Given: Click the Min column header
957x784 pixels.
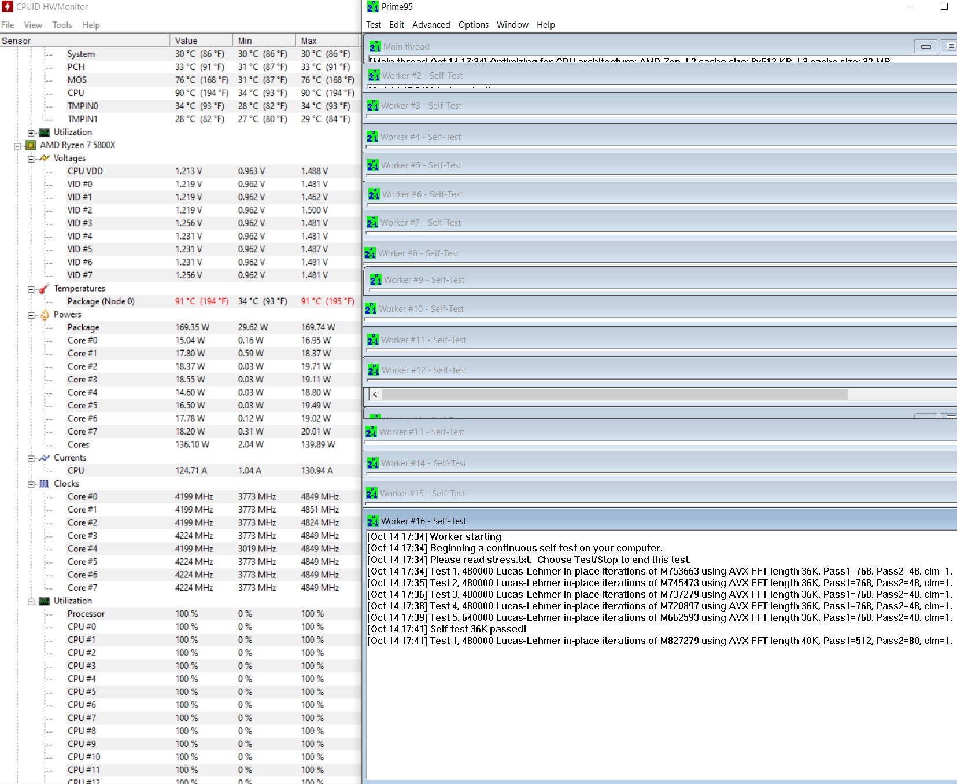Looking at the screenshot, I should (x=264, y=41).
